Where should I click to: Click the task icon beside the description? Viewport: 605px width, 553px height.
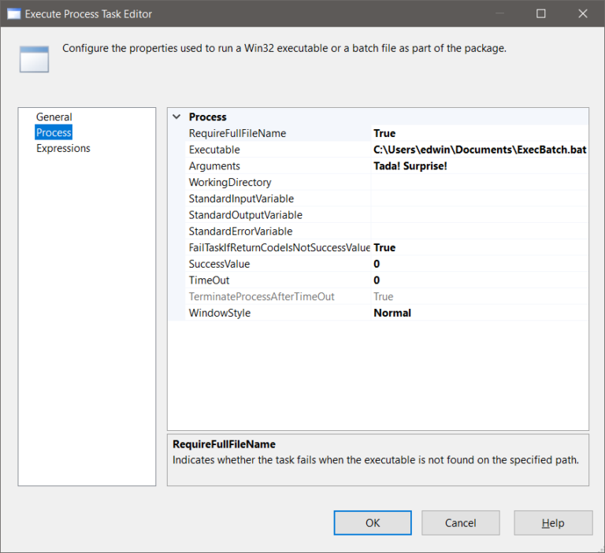[x=35, y=59]
